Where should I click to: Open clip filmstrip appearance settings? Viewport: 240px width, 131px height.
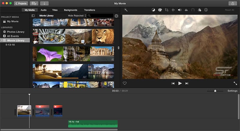tap(116, 16)
